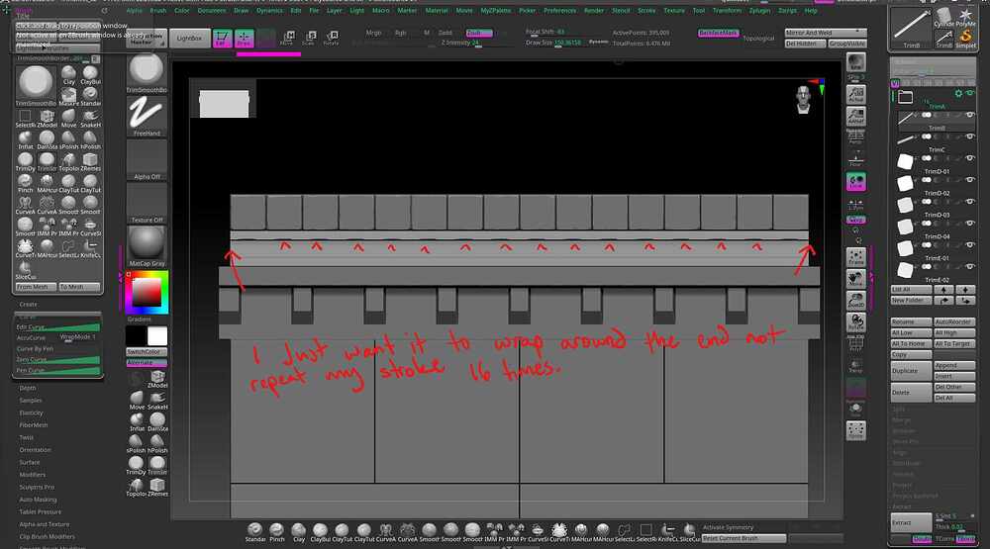Open the Document menu
The height and width of the screenshot is (549, 990).
pos(212,11)
